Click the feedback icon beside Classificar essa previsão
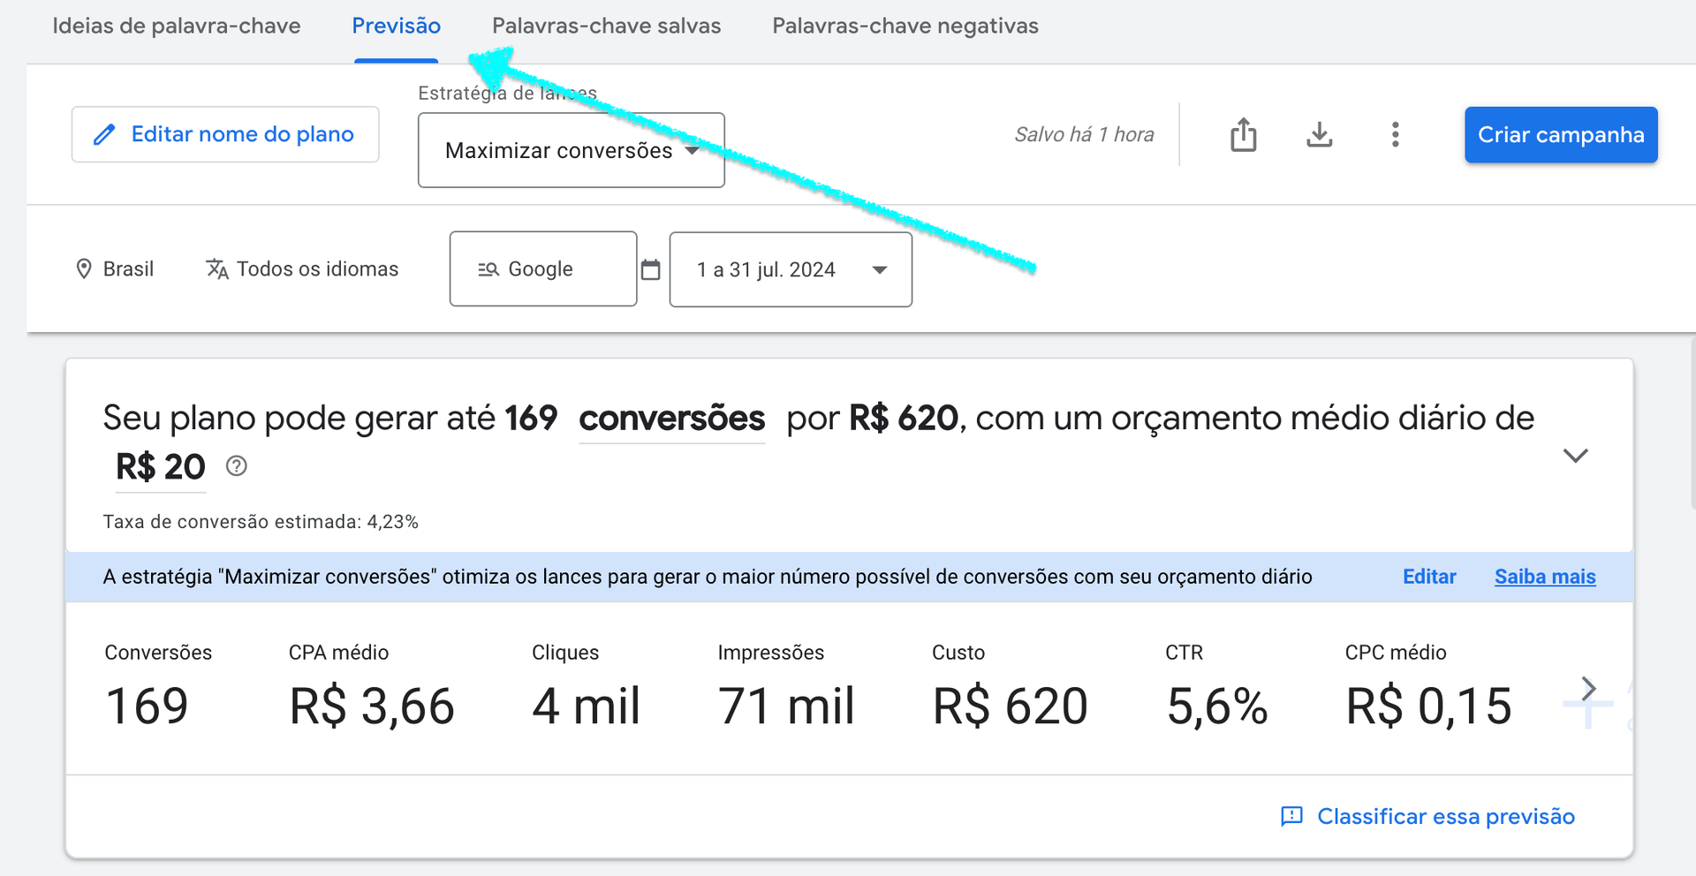The image size is (1696, 876). pyautogui.click(x=1291, y=817)
